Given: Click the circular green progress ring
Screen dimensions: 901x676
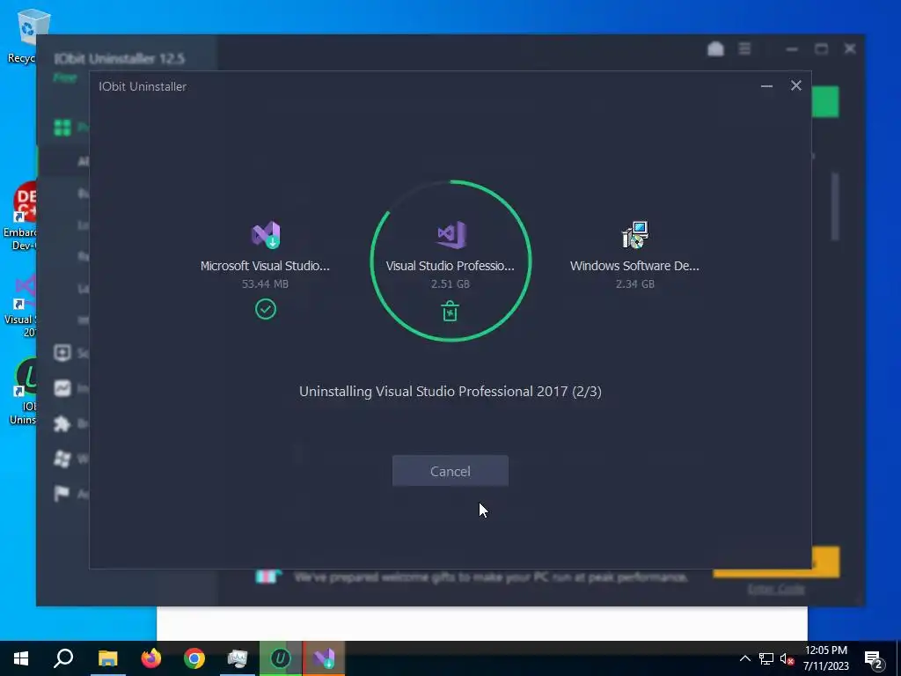Looking at the screenshot, I should pyautogui.click(x=451, y=261).
